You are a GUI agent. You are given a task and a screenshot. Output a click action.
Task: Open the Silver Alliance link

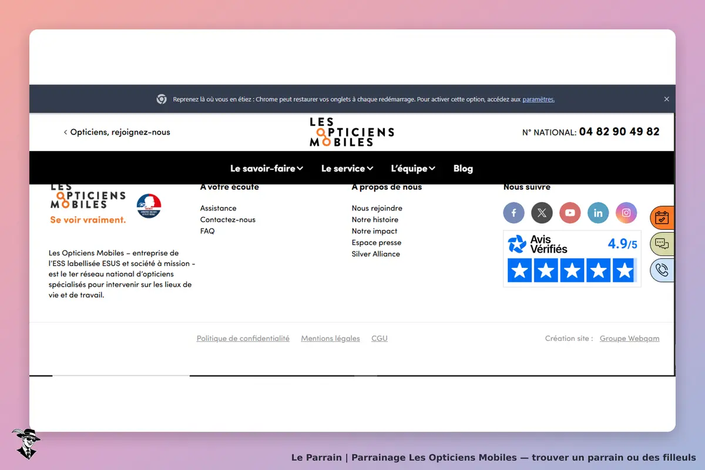click(376, 254)
